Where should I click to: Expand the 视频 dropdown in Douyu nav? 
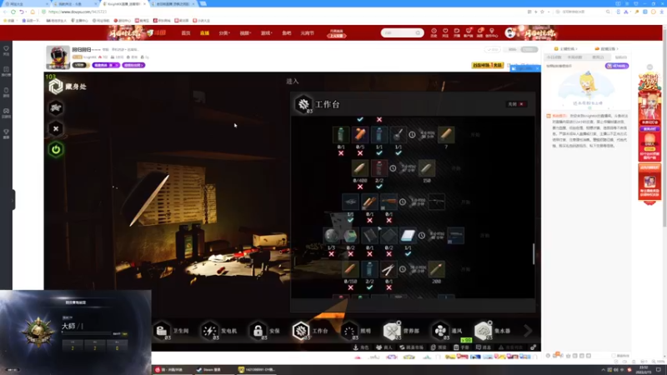(245, 32)
